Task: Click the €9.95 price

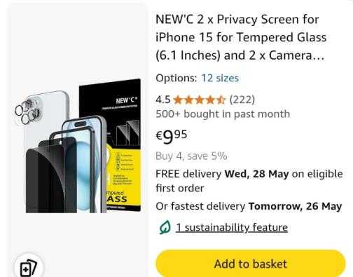Action: pyautogui.click(x=172, y=137)
